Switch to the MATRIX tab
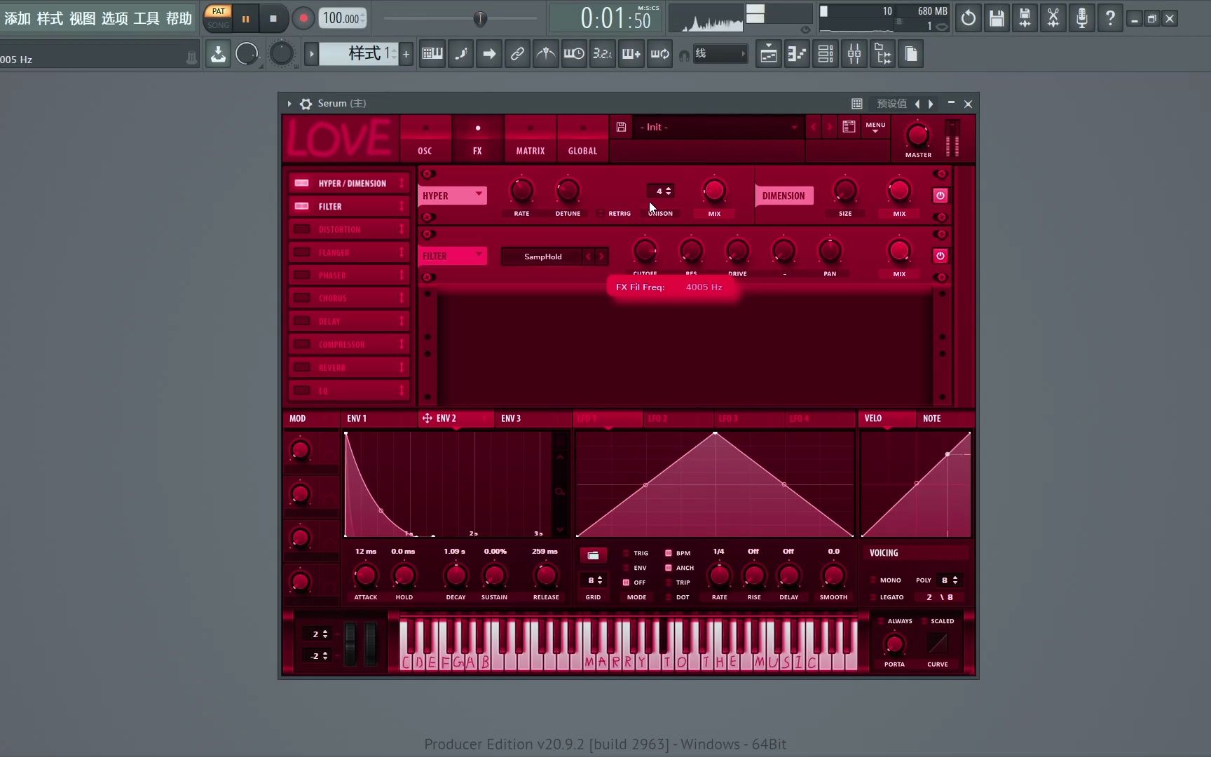1211x757 pixels. [531, 139]
